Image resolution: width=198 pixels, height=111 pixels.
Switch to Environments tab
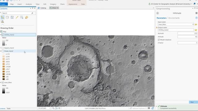pos(174,18)
